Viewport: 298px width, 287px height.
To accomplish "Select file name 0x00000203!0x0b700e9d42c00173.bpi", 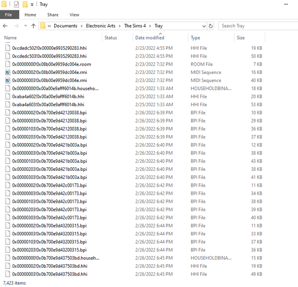I will pyautogui.click(x=49, y=210).
